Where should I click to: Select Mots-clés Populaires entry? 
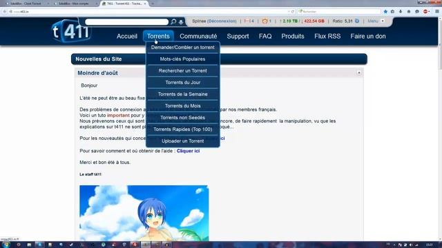(x=182, y=59)
